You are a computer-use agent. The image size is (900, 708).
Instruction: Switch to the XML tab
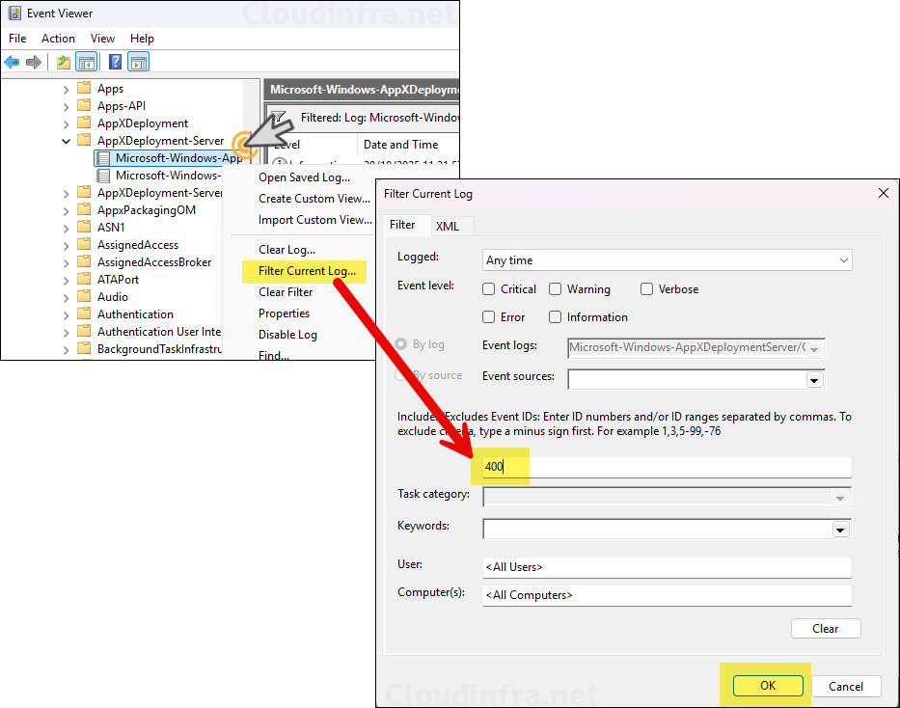(450, 226)
